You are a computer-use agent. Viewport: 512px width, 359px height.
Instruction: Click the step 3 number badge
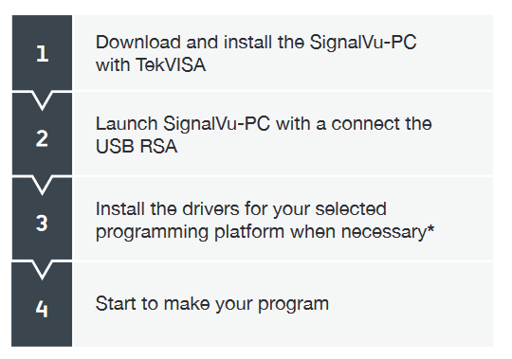pyautogui.click(x=42, y=223)
